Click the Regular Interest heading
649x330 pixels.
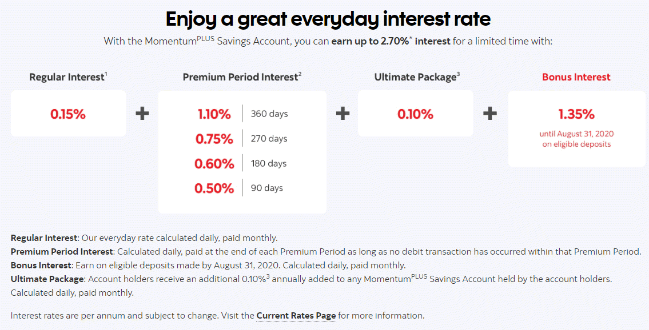click(x=68, y=77)
